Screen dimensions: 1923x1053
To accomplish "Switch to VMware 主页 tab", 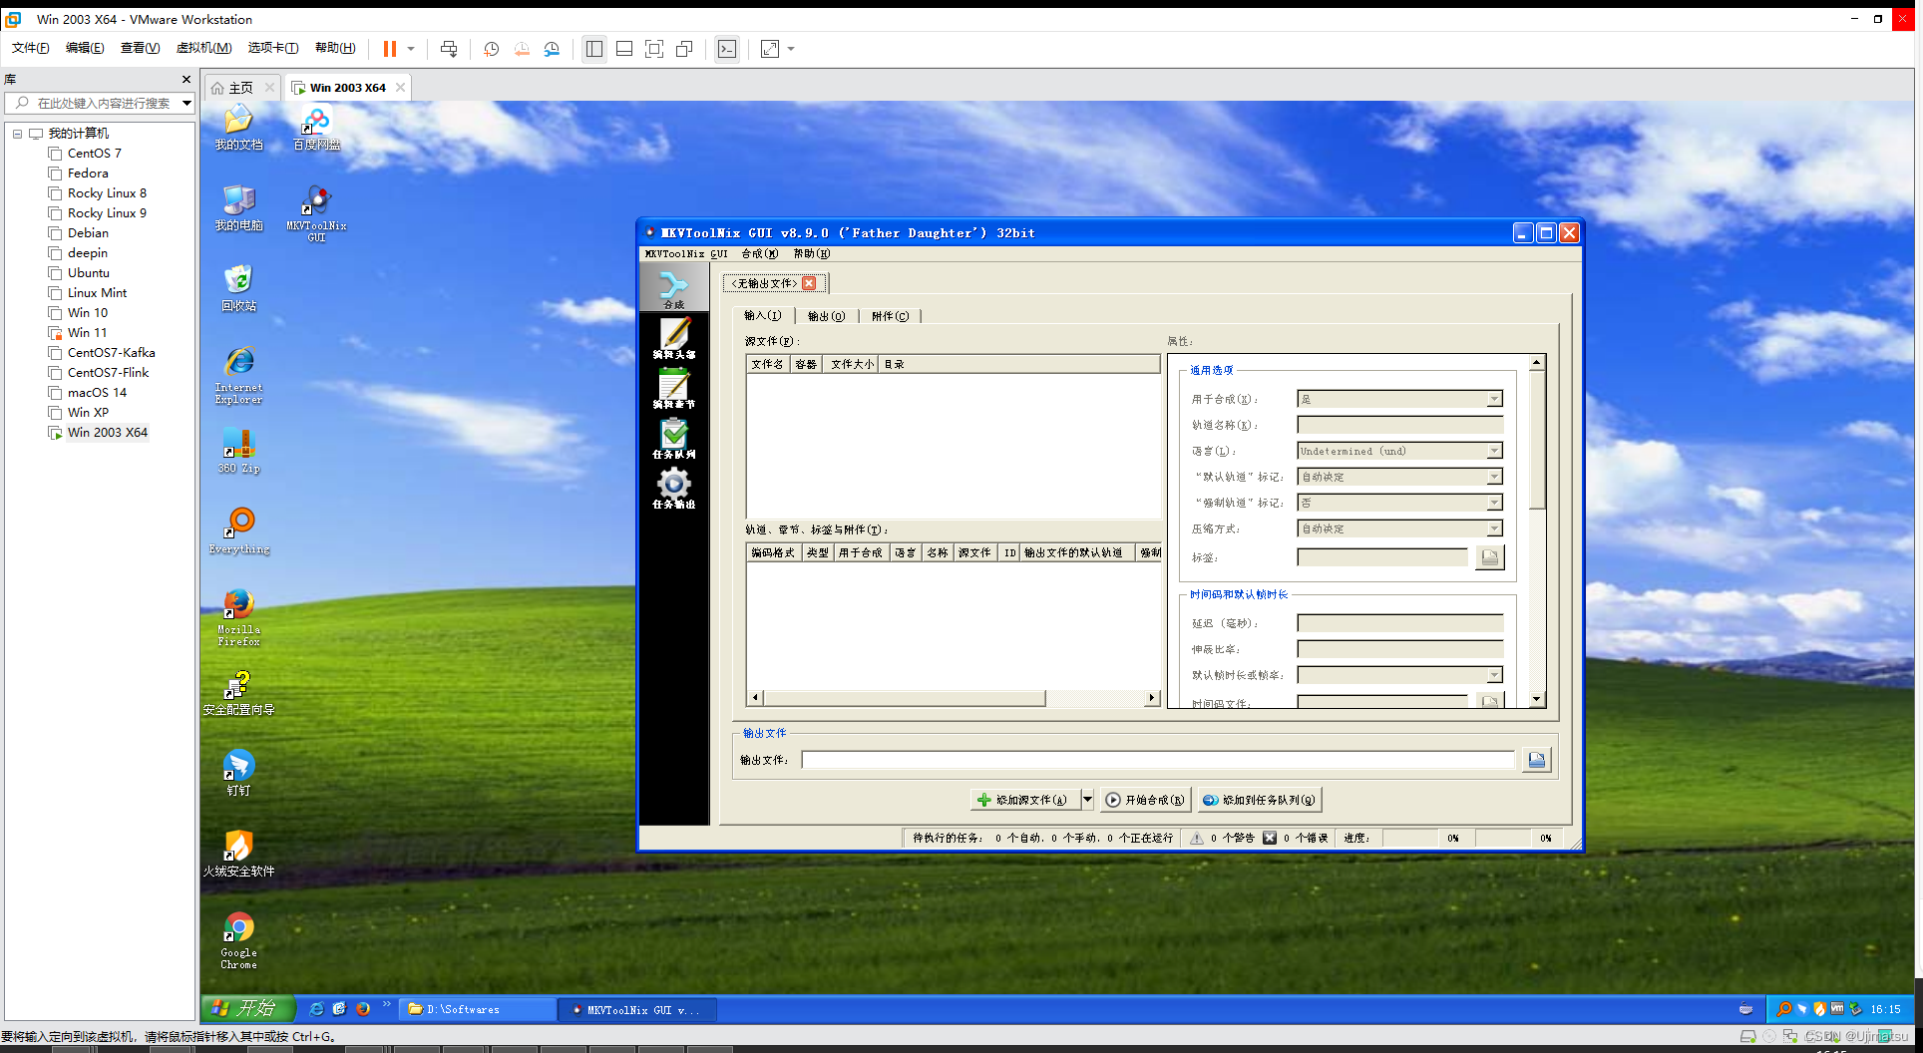I will pyautogui.click(x=240, y=88).
